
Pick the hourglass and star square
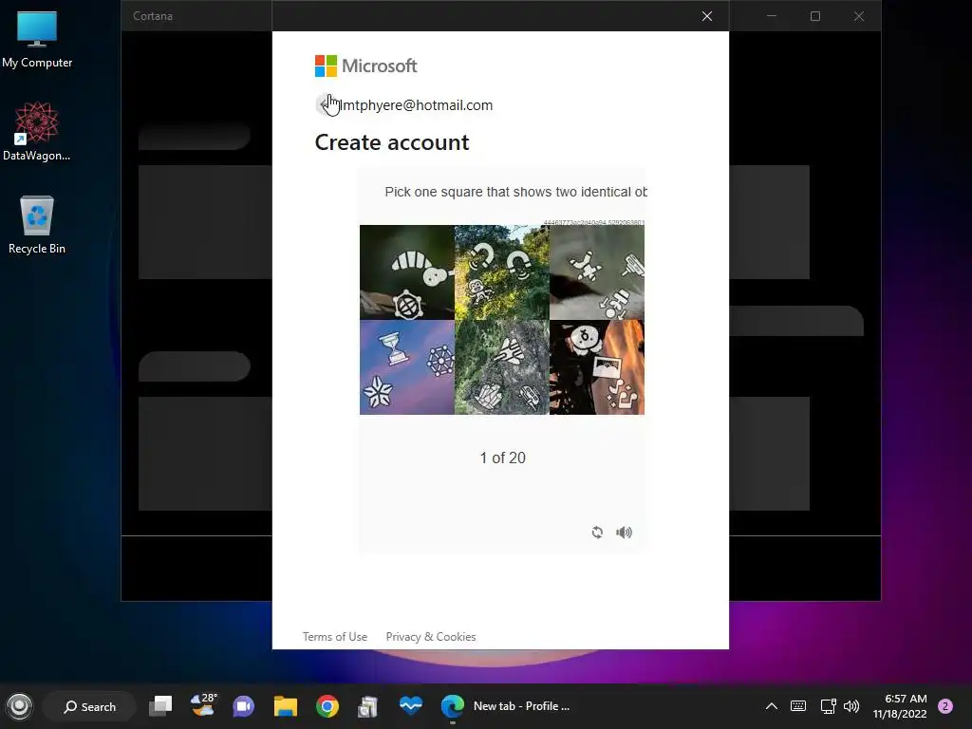pyautogui.click(x=406, y=367)
